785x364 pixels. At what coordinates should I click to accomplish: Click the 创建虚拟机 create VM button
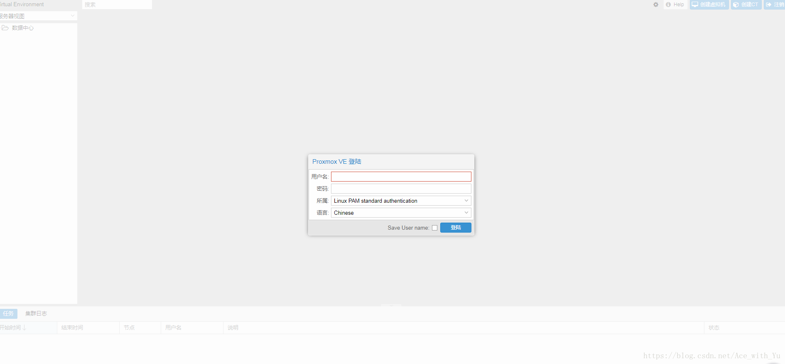709,5
